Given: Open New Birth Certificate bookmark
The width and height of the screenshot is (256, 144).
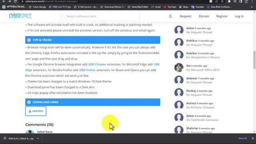Looking at the screenshot, I should (219, 7).
